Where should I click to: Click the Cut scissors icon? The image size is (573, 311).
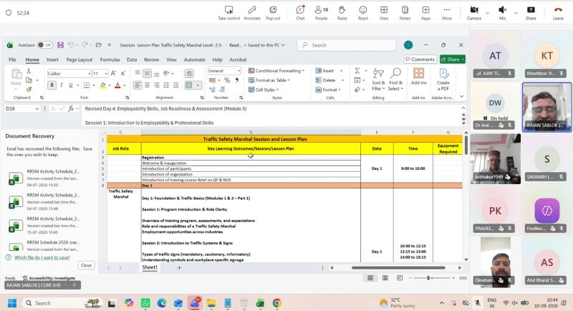coord(29,71)
